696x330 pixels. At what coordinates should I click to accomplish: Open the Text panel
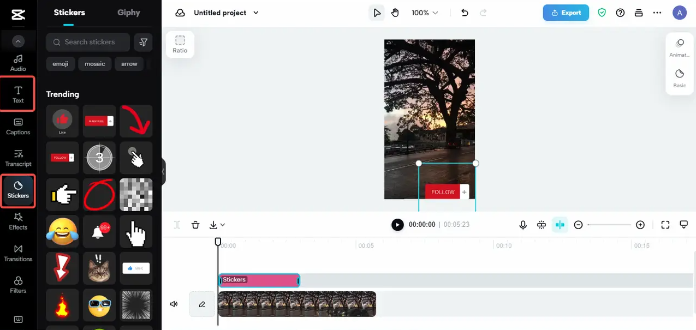tap(18, 94)
